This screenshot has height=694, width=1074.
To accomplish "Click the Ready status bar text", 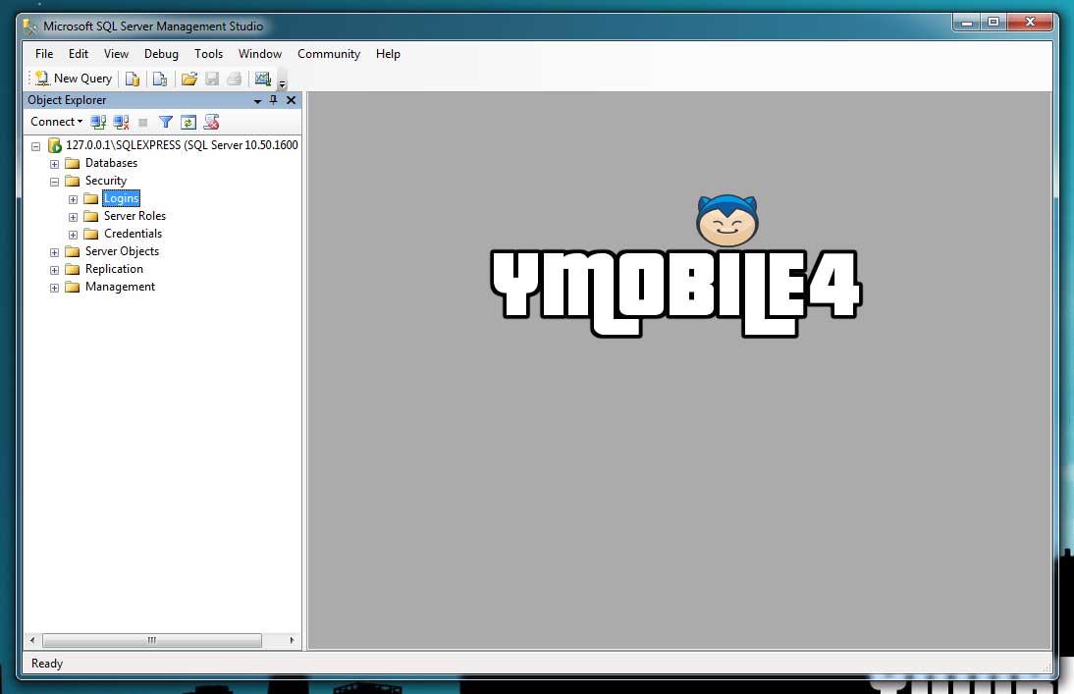I will point(46,664).
